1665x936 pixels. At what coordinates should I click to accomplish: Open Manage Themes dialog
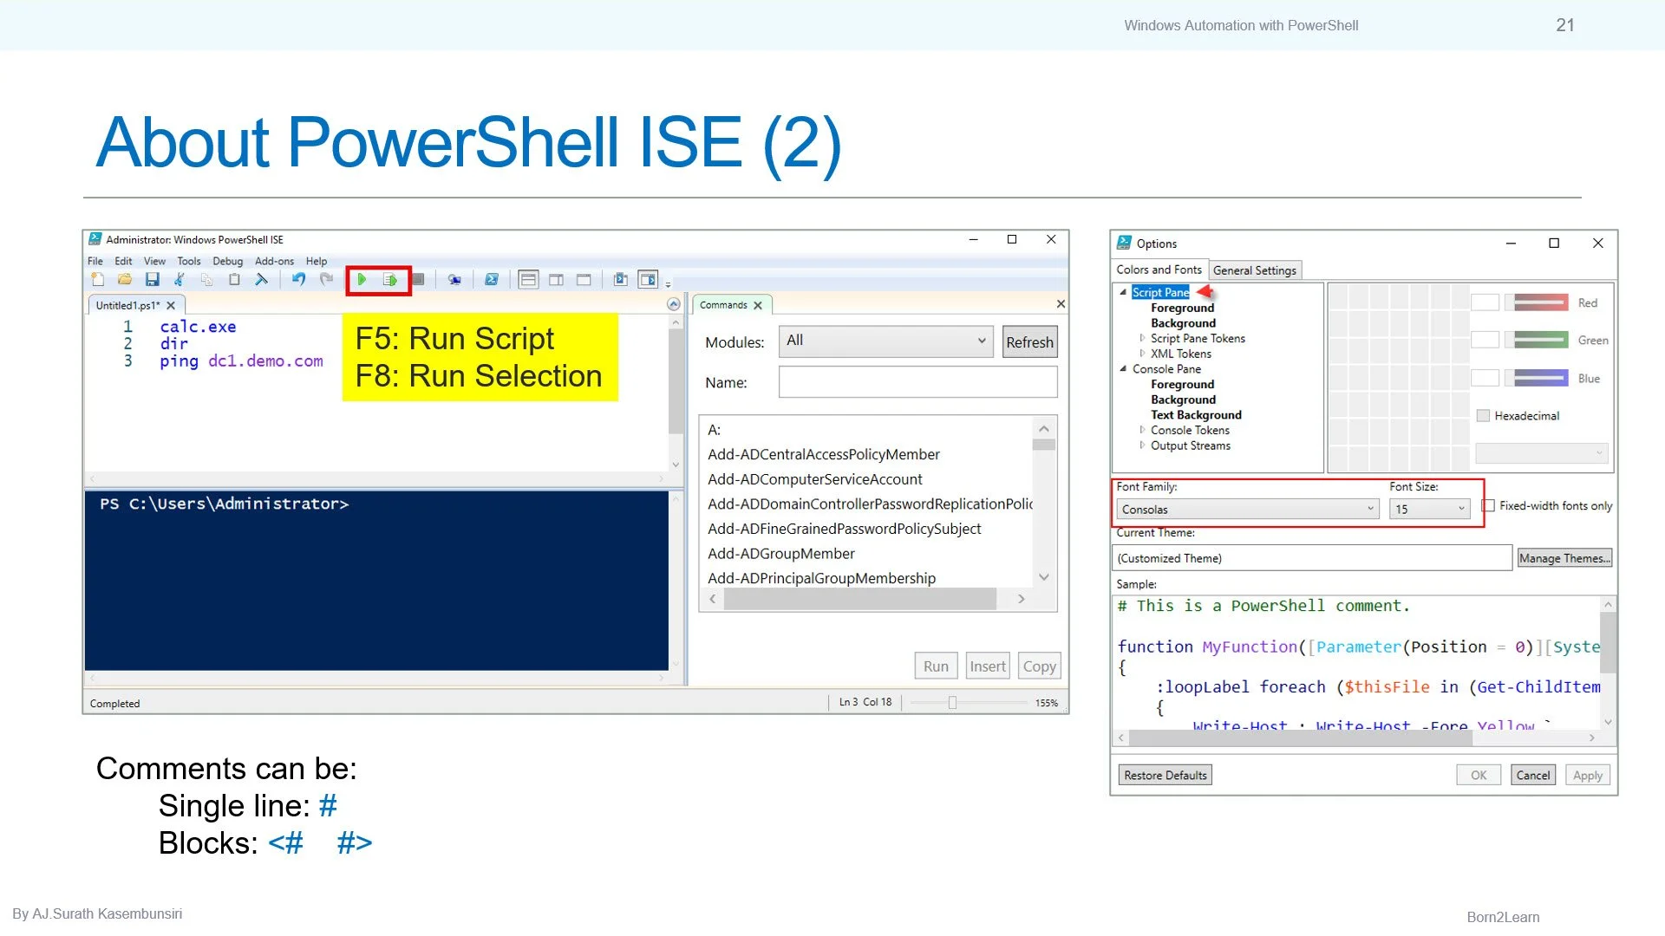point(1564,558)
